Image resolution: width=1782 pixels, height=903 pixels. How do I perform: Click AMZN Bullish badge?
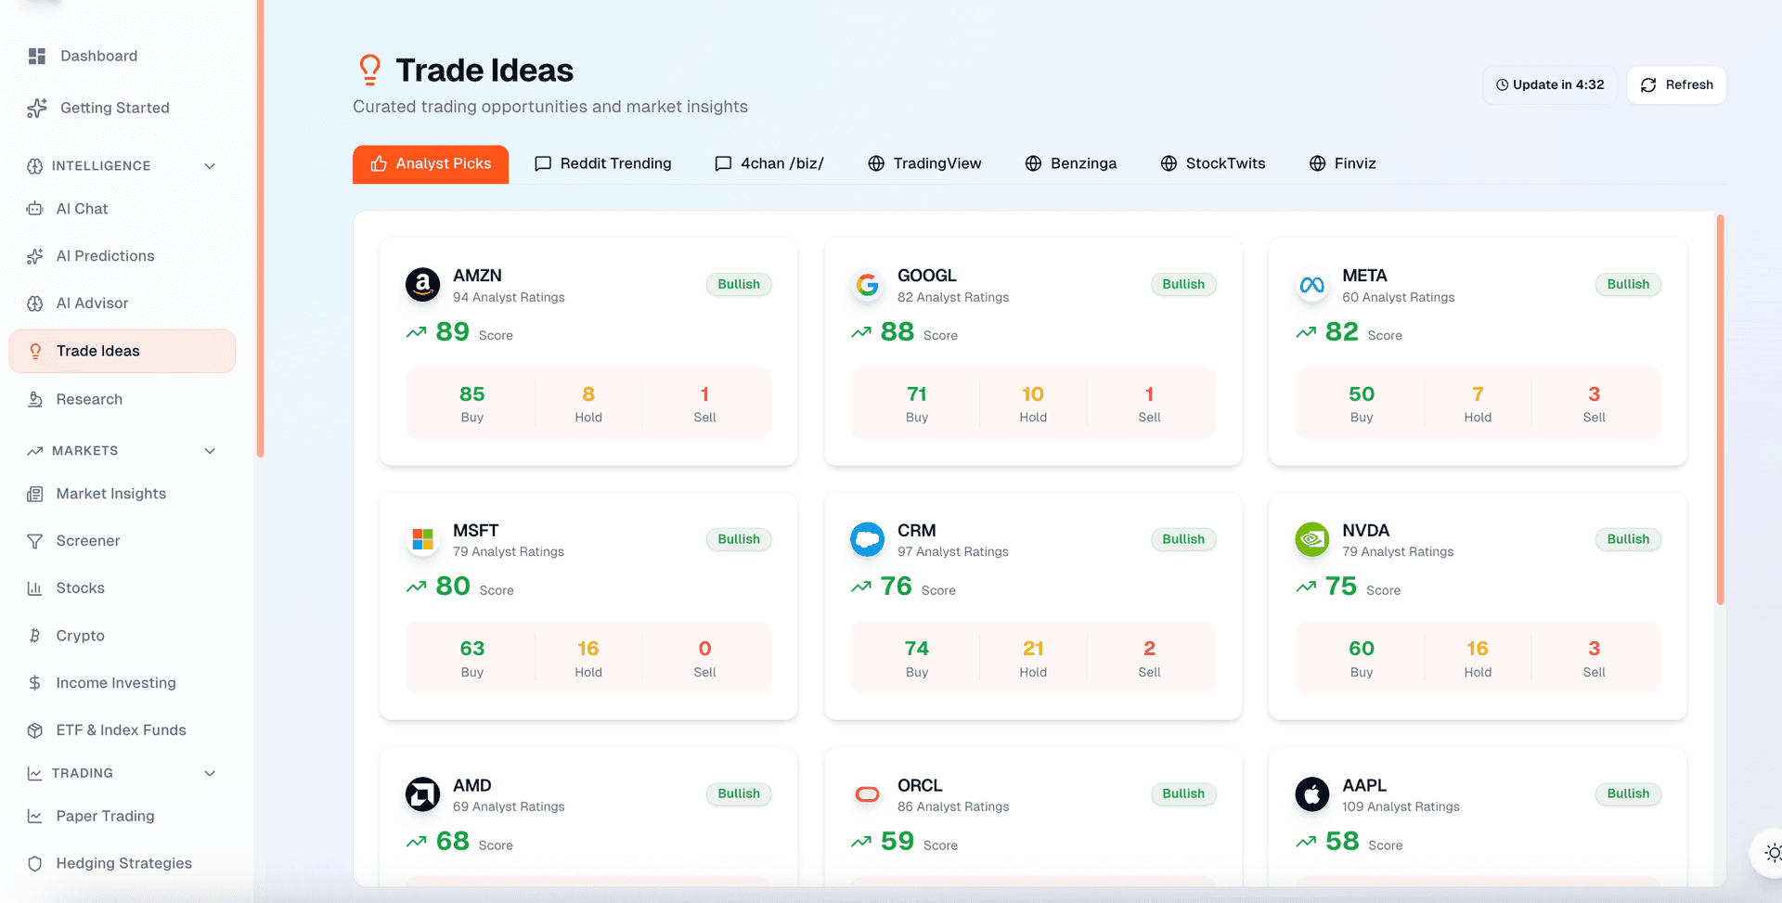click(x=739, y=285)
